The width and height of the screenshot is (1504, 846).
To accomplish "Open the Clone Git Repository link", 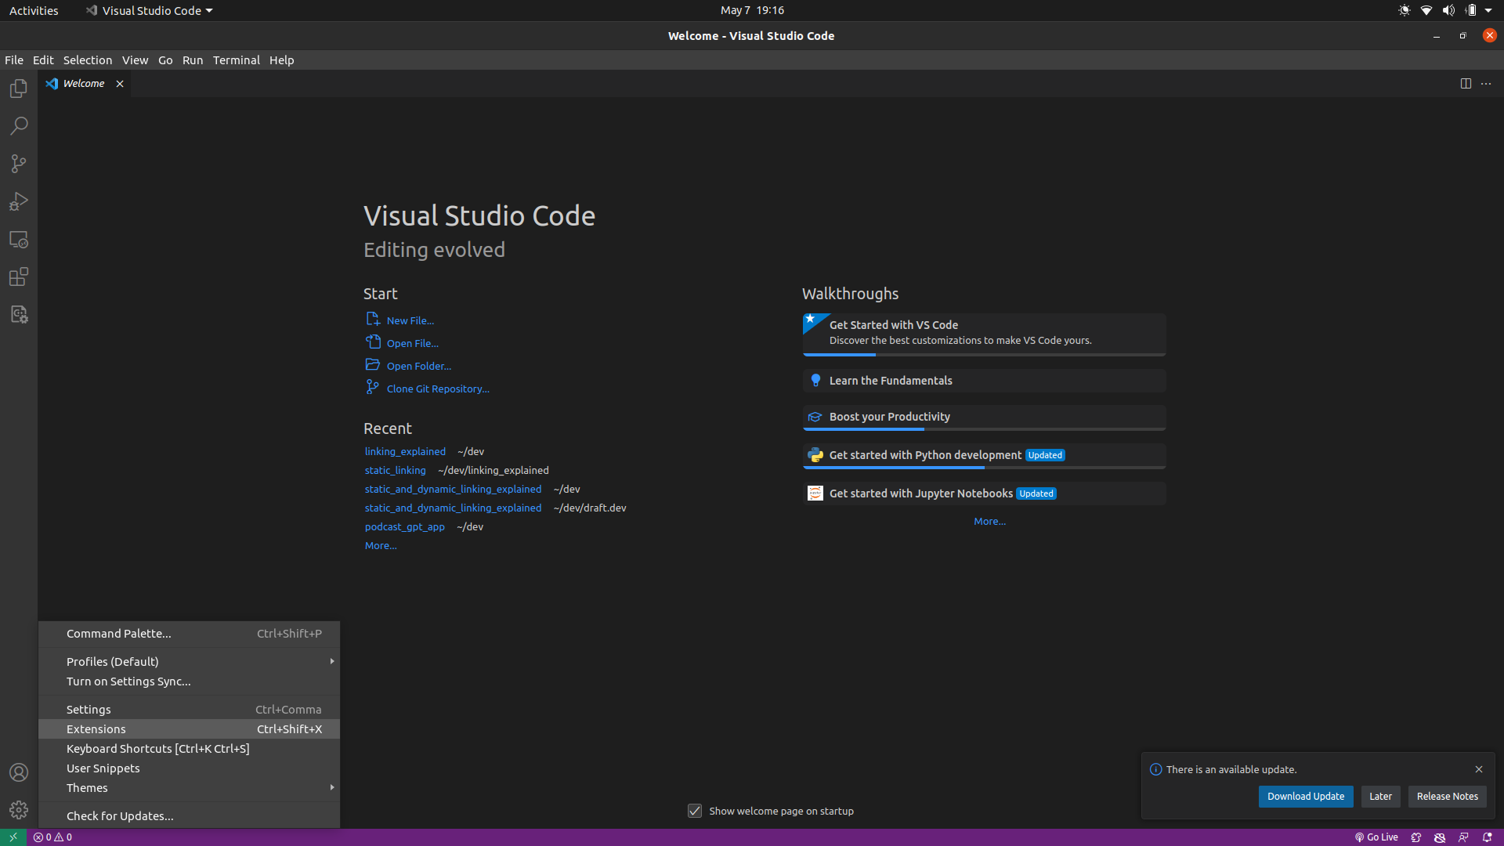I will pyautogui.click(x=437, y=389).
